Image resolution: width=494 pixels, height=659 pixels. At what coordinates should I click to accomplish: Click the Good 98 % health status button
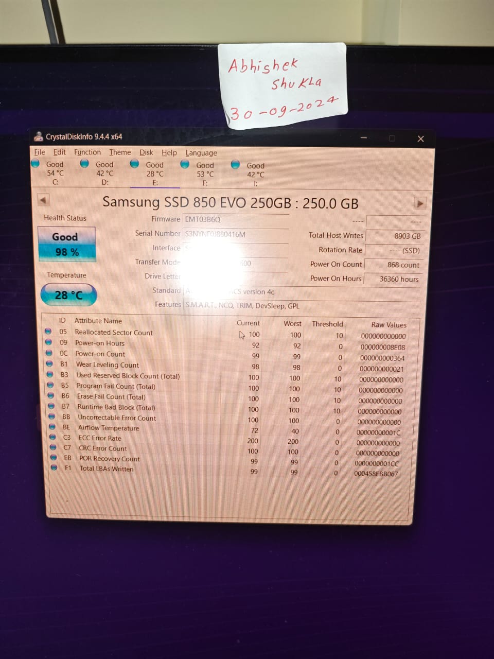tap(66, 244)
